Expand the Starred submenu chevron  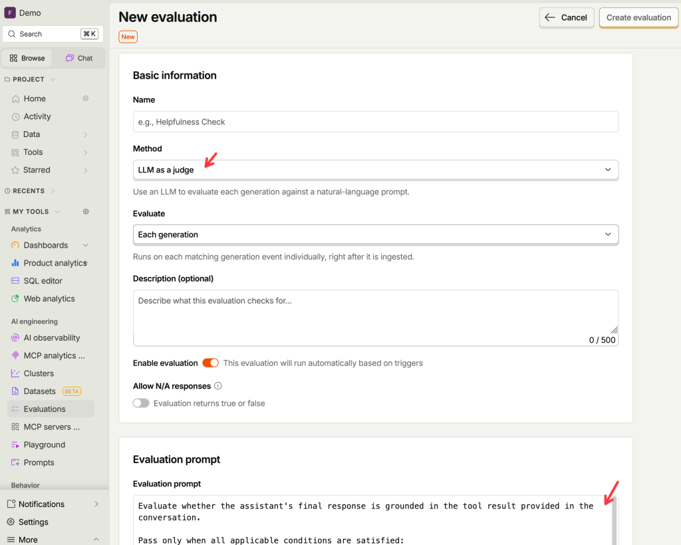[x=86, y=170]
